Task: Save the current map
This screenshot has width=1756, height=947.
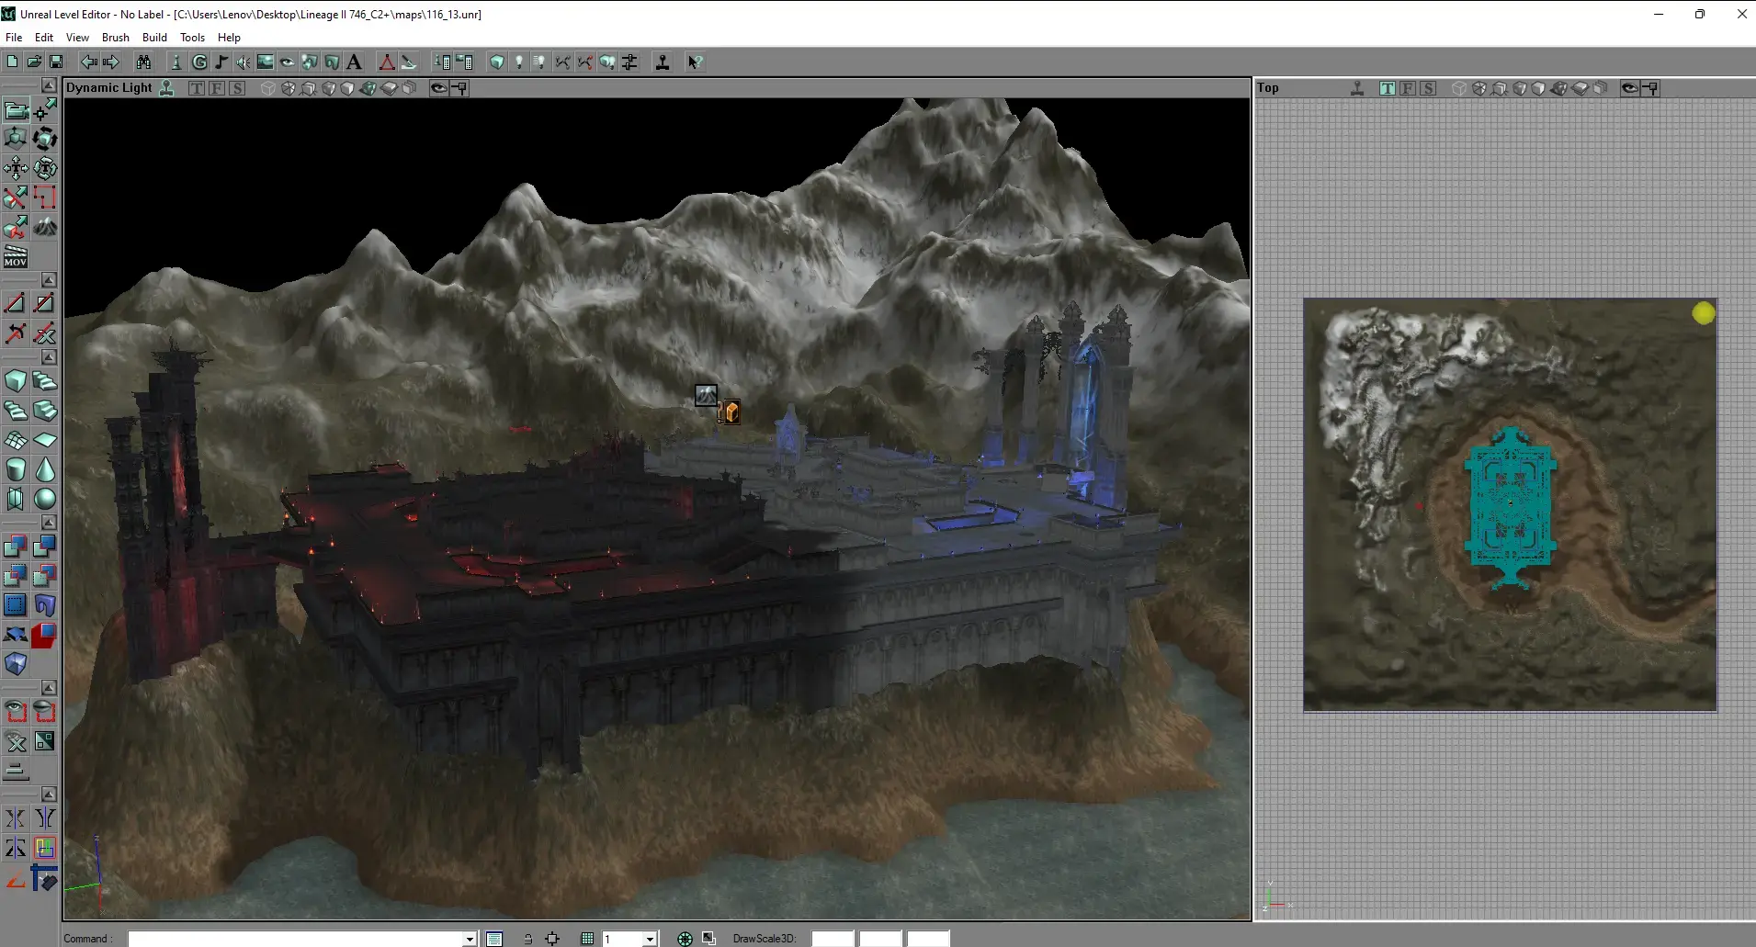Action: pos(56,62)
